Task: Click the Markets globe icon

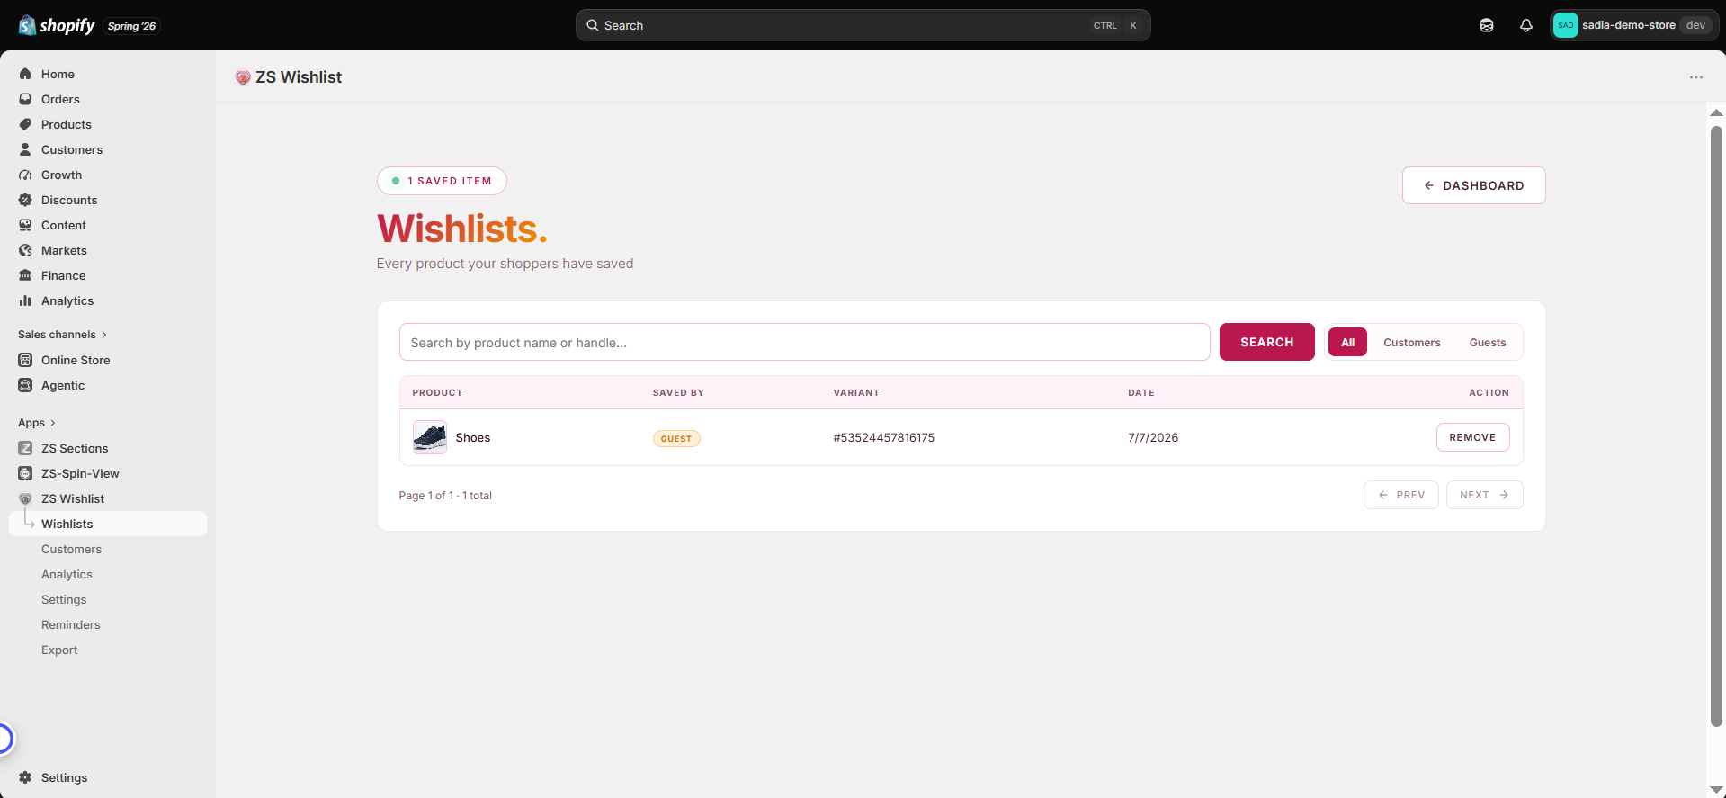Action: click(x=25, y=250)
